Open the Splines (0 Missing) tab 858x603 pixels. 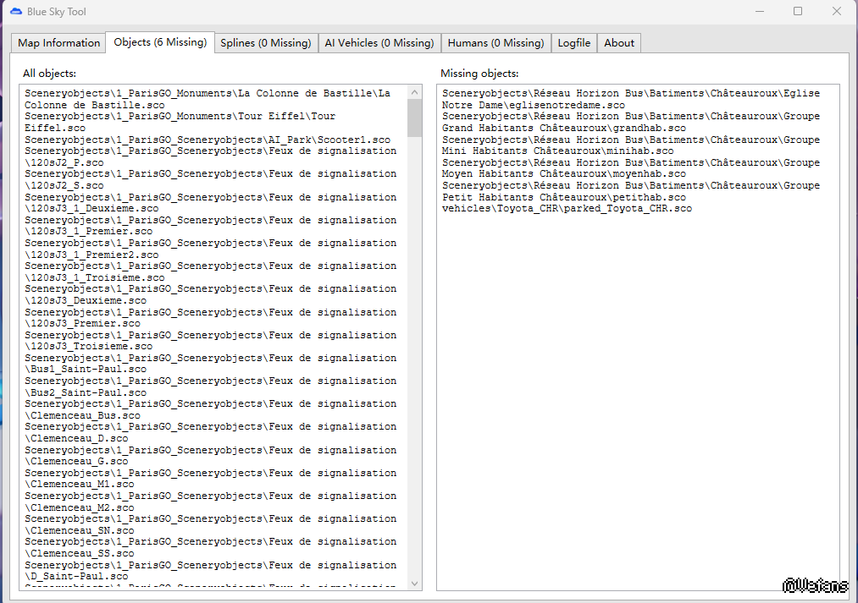(x=265, y=43)
